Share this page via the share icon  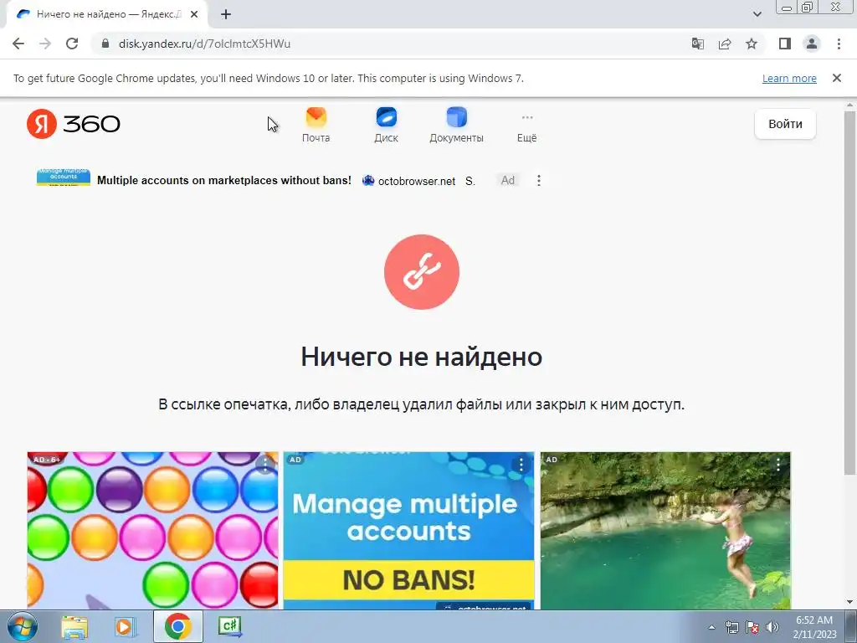pyautogui.click(x=725, y=44)
